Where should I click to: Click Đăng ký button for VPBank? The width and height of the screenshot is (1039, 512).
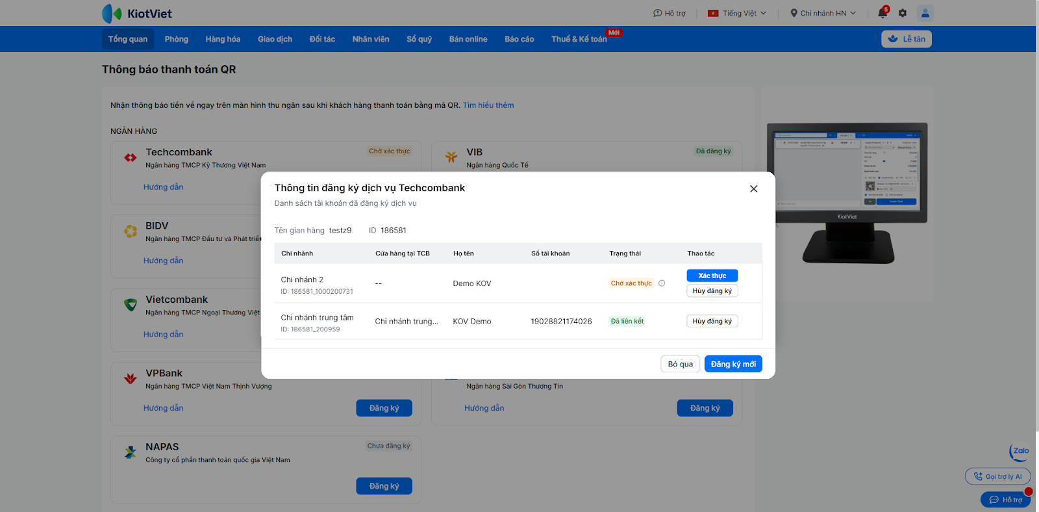click(384, 408)
